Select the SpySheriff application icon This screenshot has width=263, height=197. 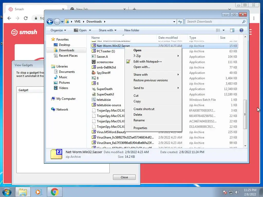(x=94, y=73)
